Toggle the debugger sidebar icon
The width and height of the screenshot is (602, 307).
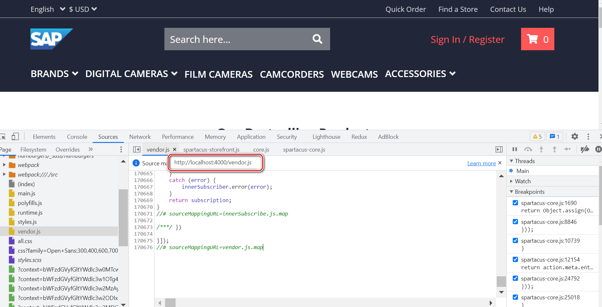point(499,149)
